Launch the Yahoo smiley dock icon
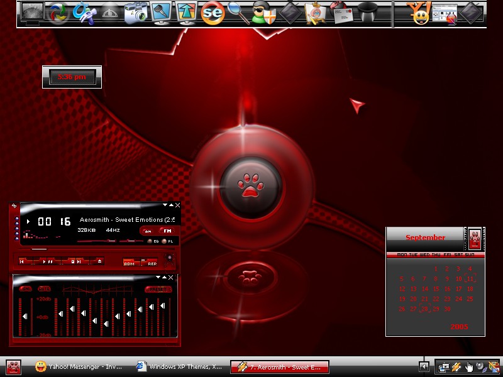 [x=419, y=13]
